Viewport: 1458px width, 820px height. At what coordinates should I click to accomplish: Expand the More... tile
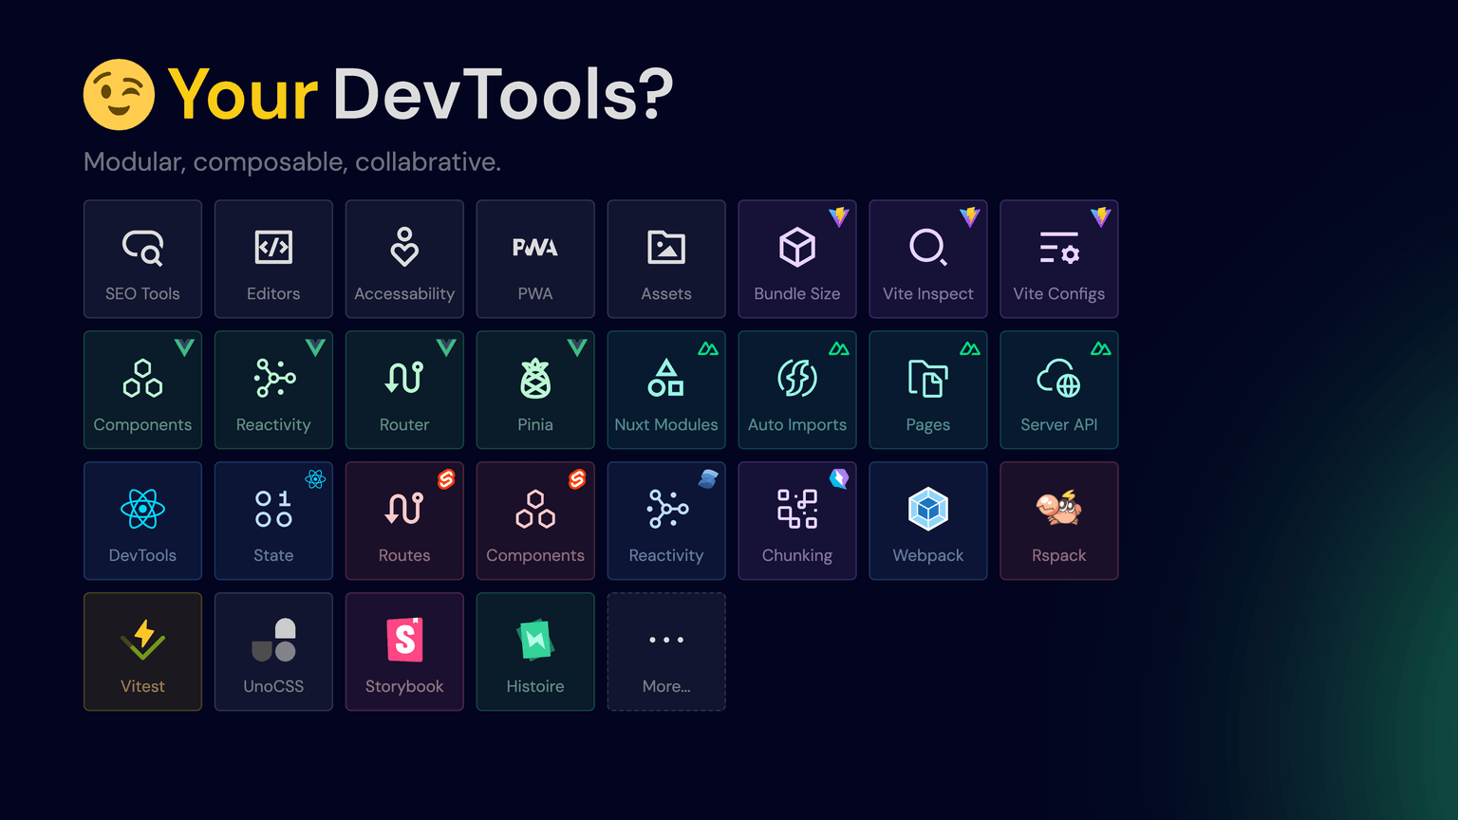pos(666,651)
